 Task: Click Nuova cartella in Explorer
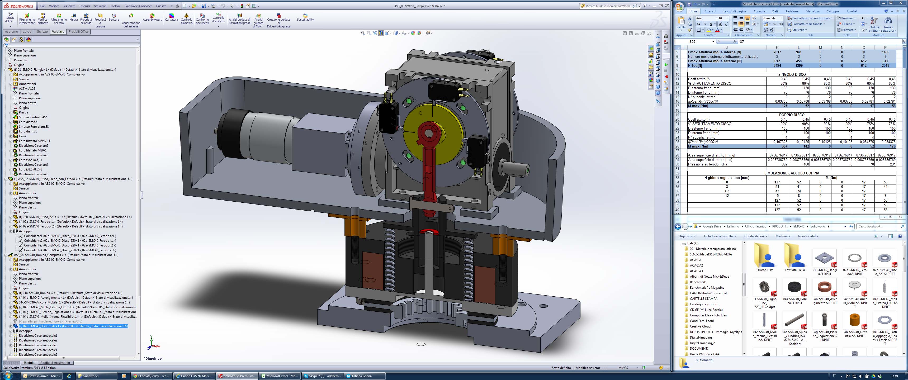pos(807,236)
